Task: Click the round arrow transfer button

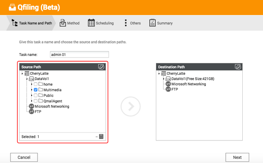Action: [x=130, y=106]
